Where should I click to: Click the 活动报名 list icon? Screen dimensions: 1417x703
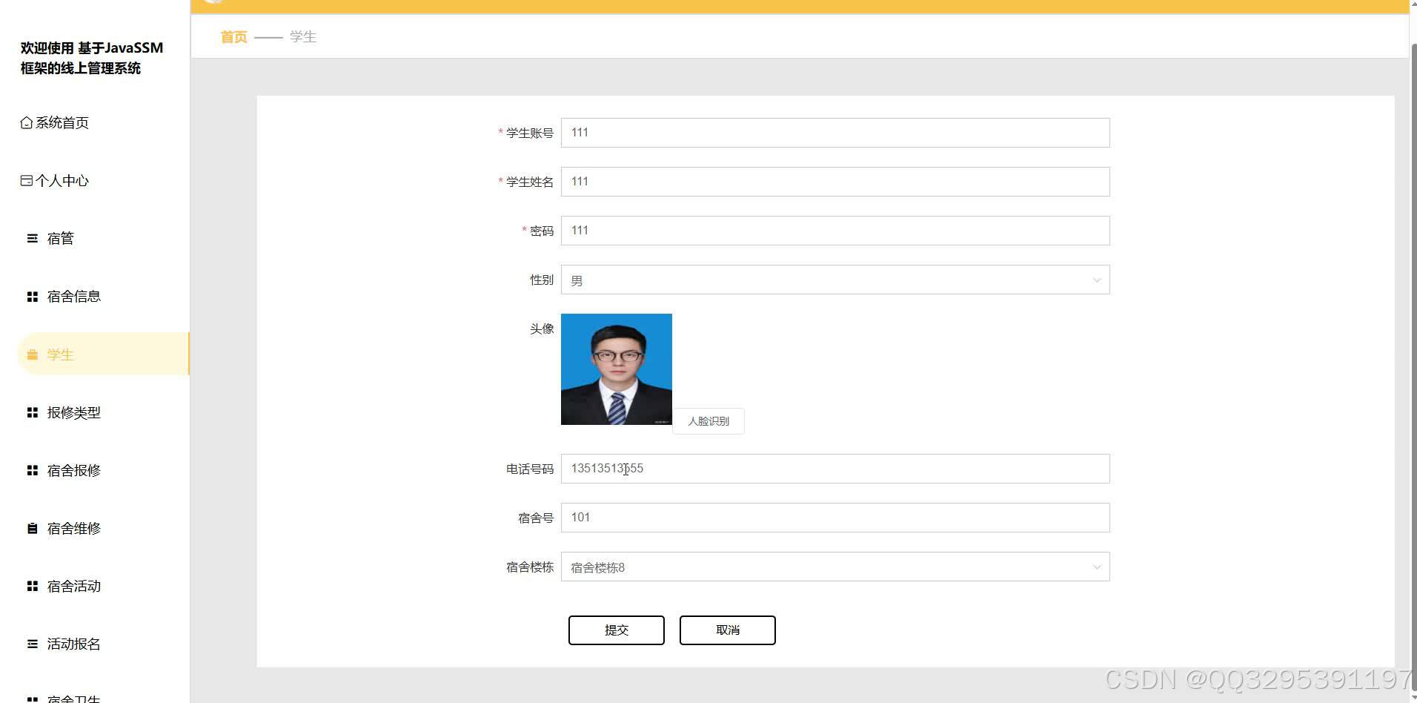(x=31, y=643)
